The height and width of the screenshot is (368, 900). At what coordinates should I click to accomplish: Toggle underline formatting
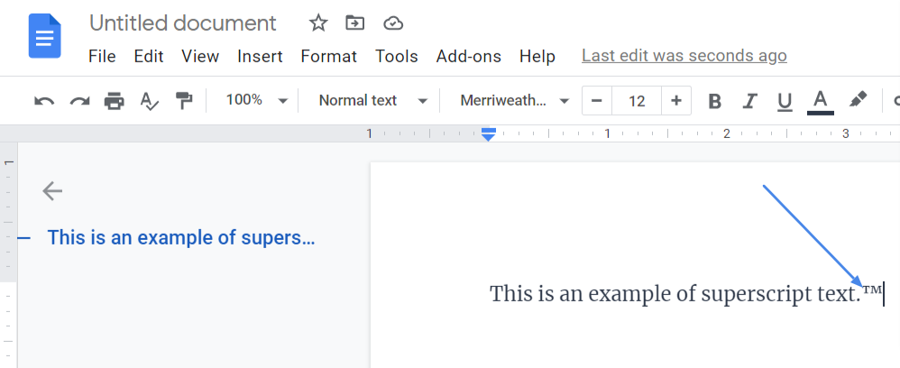(784, 101)
